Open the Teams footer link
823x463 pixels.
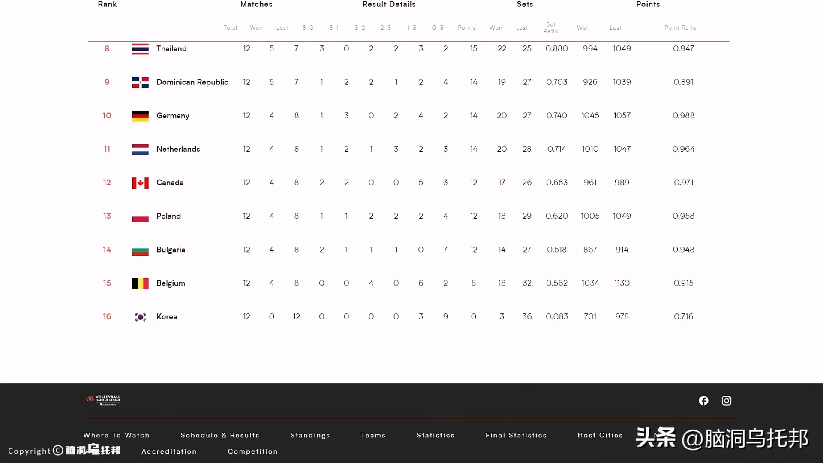pos(373,435)
